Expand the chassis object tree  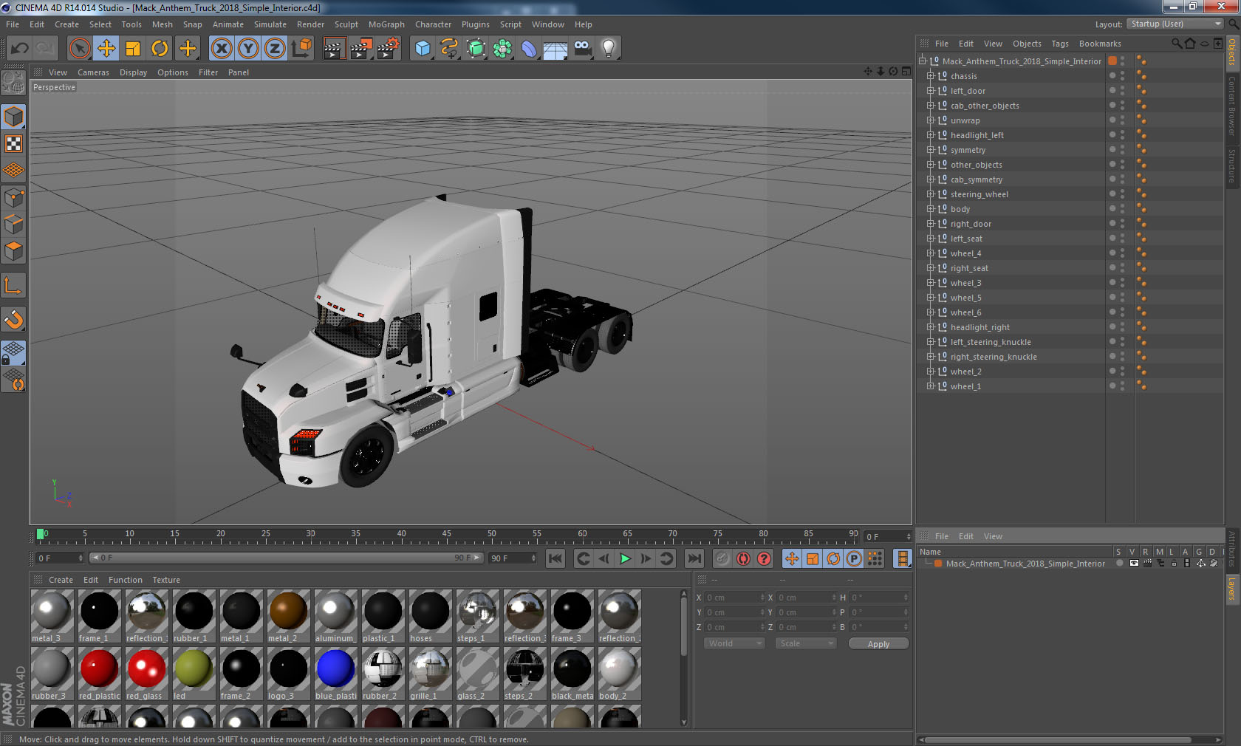coord(931,76)
